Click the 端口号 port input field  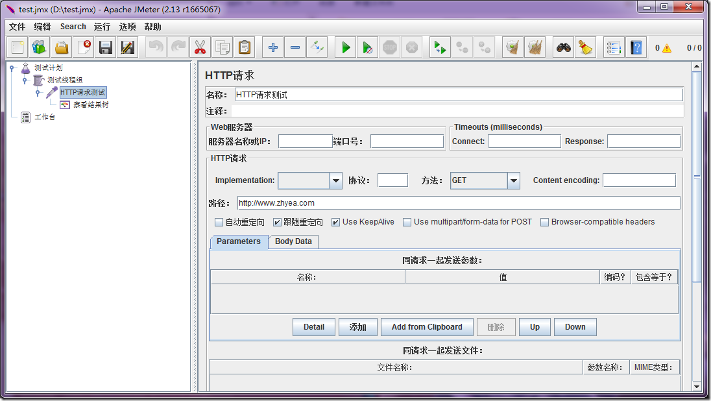click(x=407, y=141)
